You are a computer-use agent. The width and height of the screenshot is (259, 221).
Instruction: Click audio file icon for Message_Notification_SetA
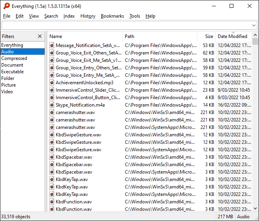click(52, 45)
